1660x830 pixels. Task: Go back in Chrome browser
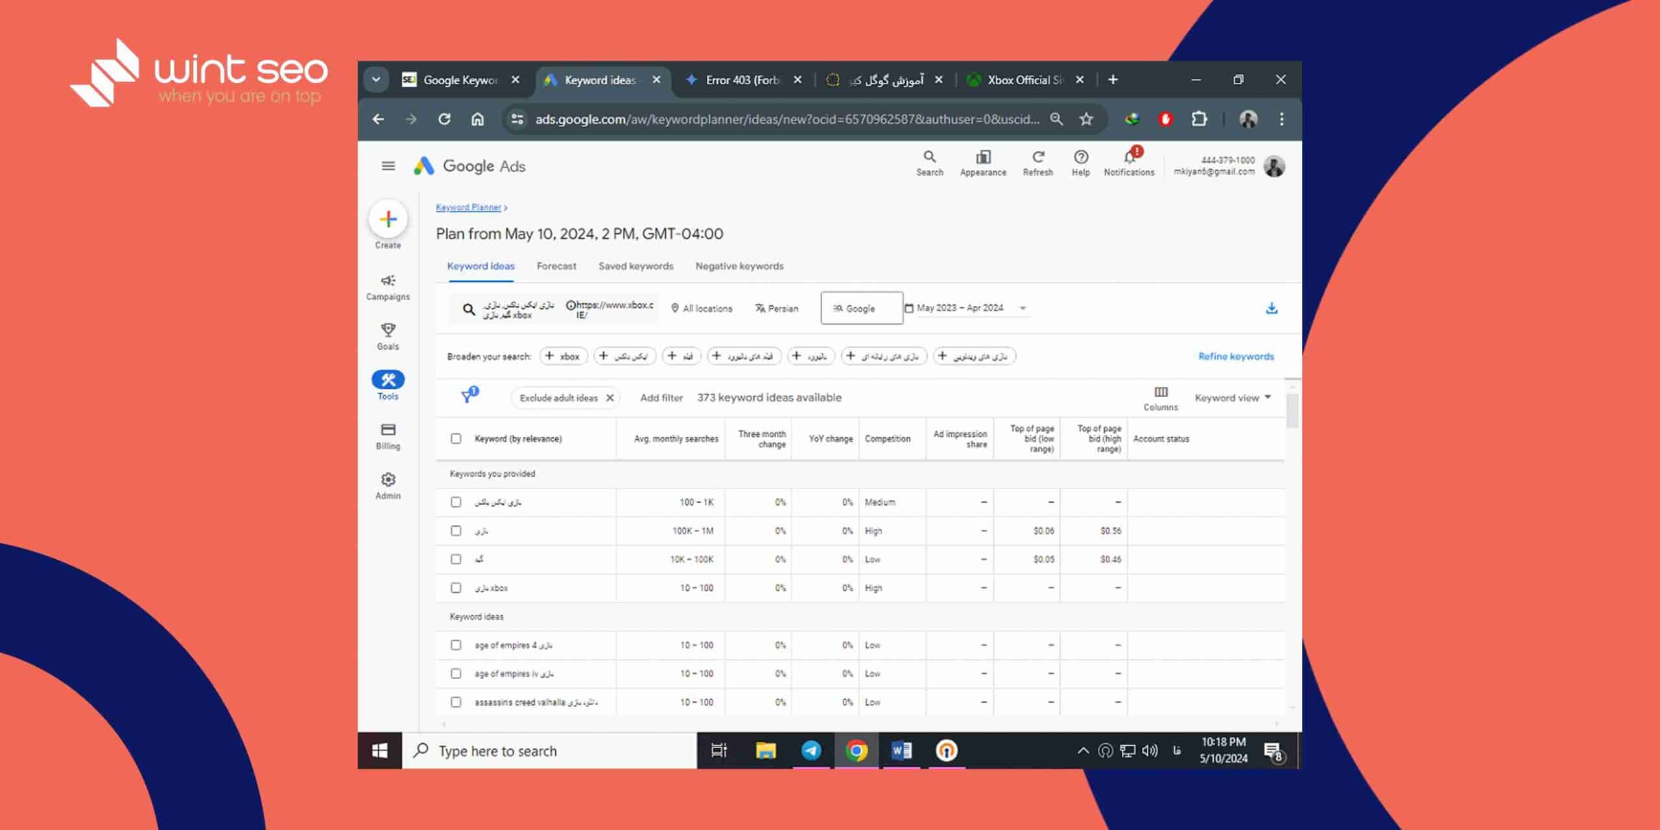point(378,119)
